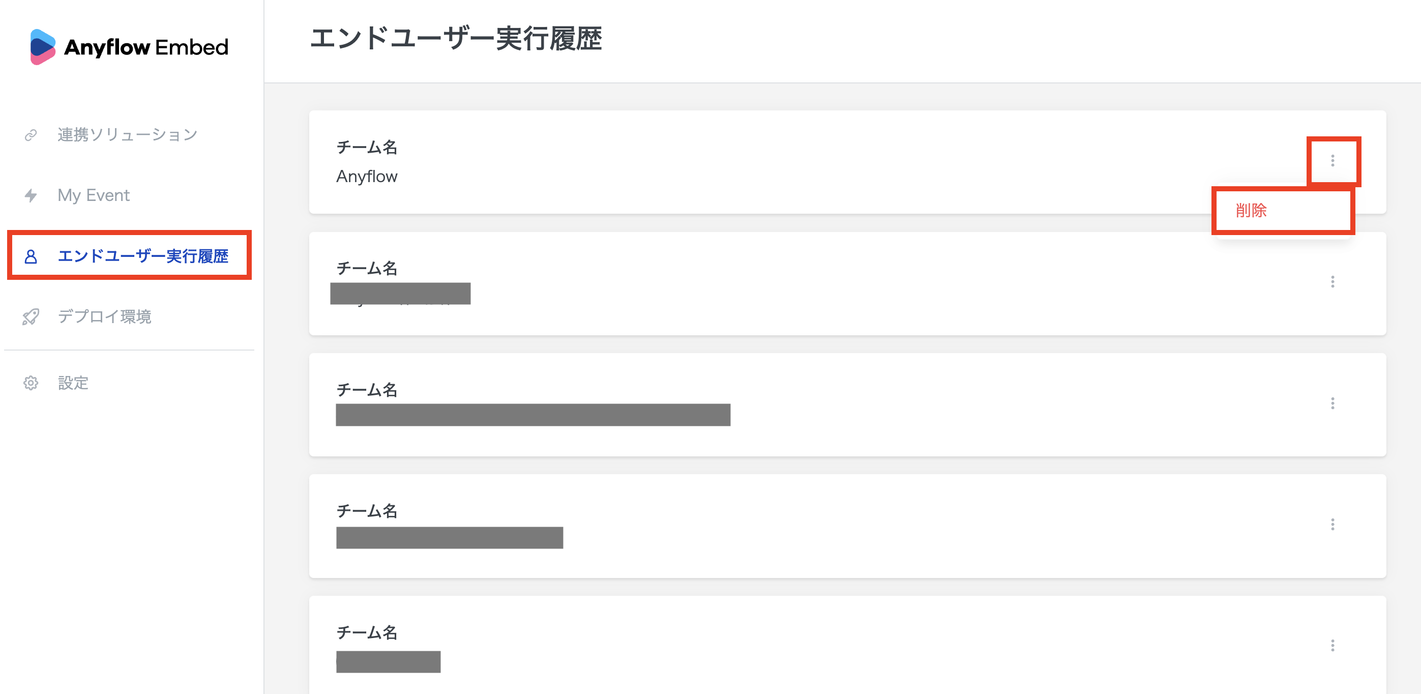This screenshot has height=694, width=1421.
Task: Select 削除 from the open context menu
Action: coord(1251,210)
